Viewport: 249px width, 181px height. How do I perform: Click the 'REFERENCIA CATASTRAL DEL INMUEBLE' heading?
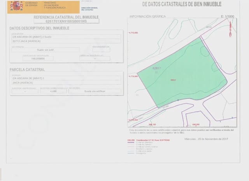(x=66, y=17)
